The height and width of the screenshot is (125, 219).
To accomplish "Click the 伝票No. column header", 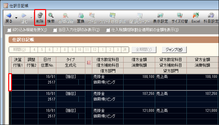I will [x=47, y=65].
